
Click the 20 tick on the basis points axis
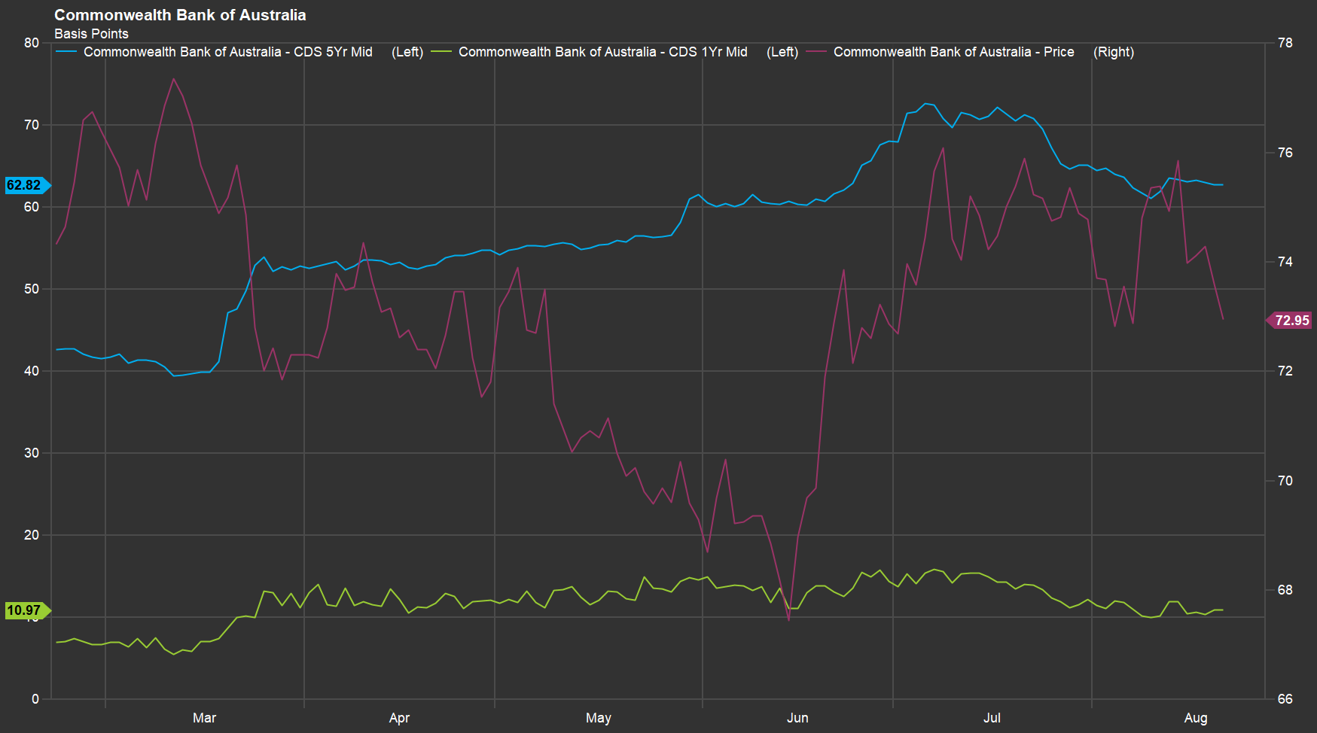click(32, 535)
